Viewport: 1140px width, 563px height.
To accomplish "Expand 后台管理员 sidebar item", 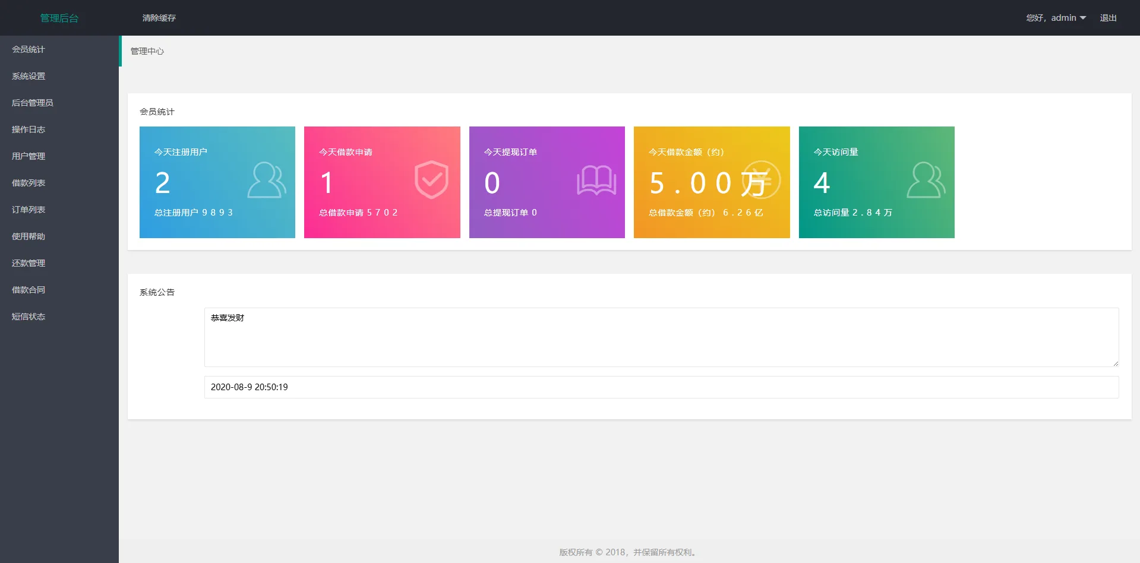I will (33, 103).
